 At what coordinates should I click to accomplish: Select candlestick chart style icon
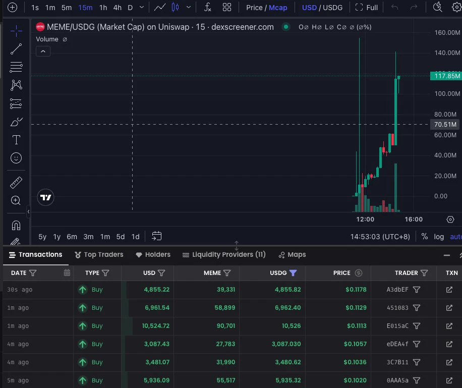[x=176, y=8]
